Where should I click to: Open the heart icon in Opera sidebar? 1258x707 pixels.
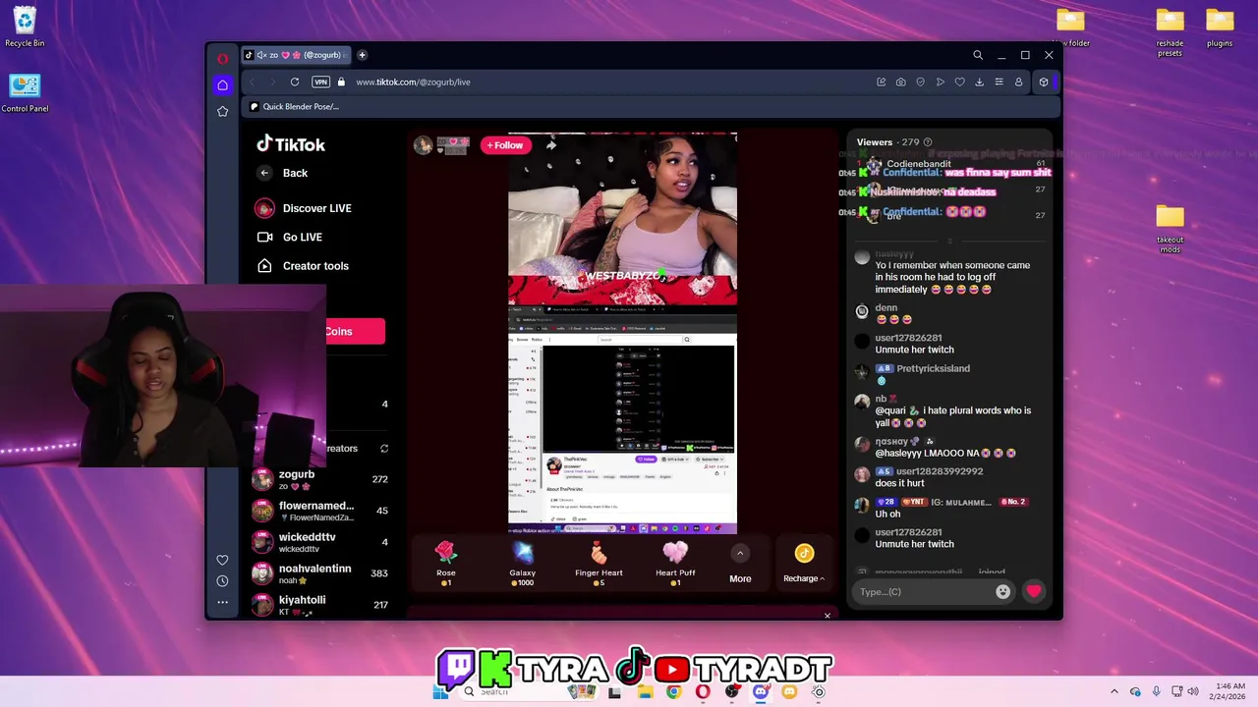click(222, 561)
